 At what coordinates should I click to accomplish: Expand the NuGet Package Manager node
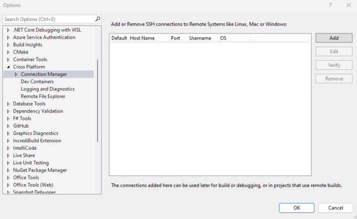(8, 170)
